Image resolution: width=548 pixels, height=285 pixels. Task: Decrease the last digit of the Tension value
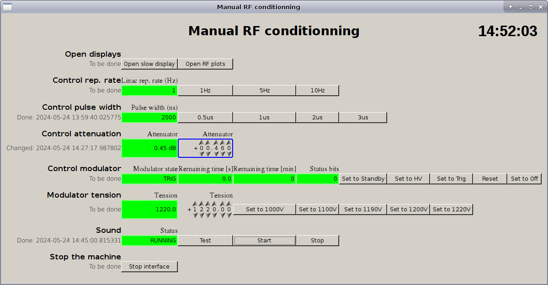(x=229, y=215)
